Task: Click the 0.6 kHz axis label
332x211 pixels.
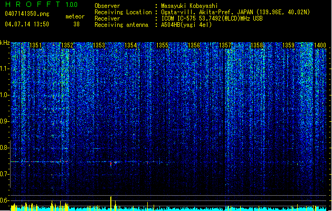Action: [x=4, y=200]
